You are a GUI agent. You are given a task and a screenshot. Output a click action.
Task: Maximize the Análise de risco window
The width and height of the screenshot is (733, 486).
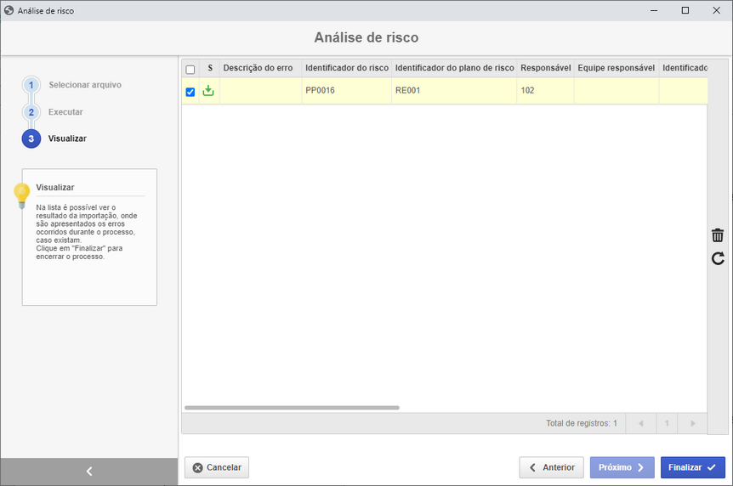point(685,10)
